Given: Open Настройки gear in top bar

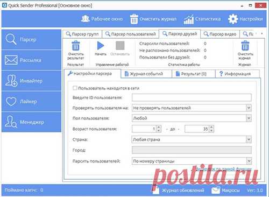Looking at the screenshot, I should tap(245, 19).
